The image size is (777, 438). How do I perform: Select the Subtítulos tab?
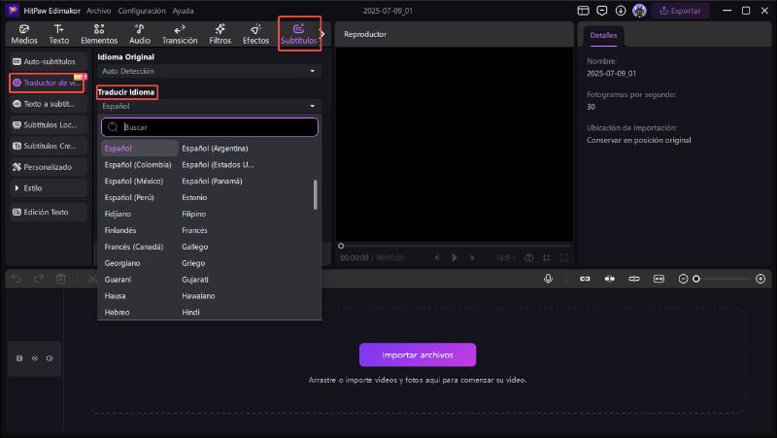[299, 34]
